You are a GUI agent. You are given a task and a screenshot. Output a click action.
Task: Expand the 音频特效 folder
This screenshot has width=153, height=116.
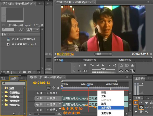coord(2,92)
